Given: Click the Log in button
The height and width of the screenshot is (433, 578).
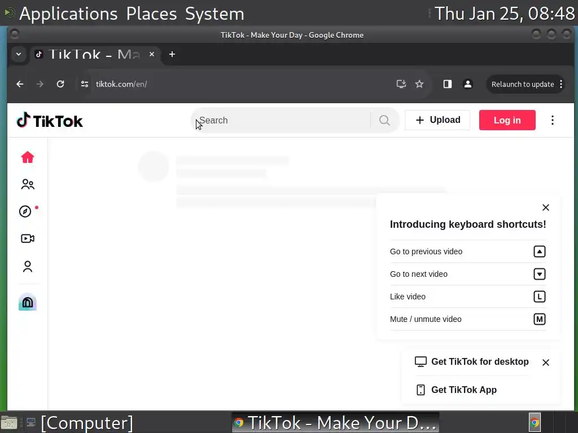Looking at the screenshot, I should click(507, 120).
